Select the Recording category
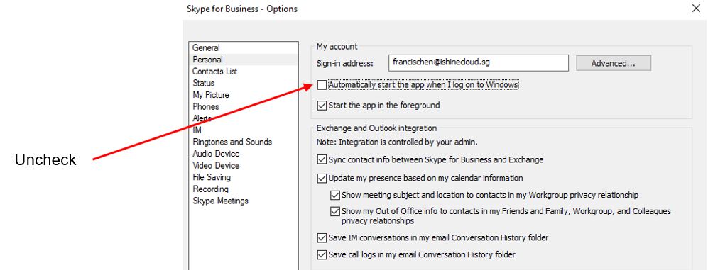The image size is (708, 270). 210,189
